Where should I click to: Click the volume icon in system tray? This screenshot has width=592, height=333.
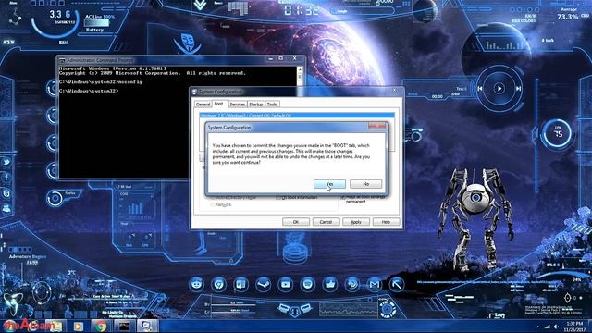click(x=557, y=327)
